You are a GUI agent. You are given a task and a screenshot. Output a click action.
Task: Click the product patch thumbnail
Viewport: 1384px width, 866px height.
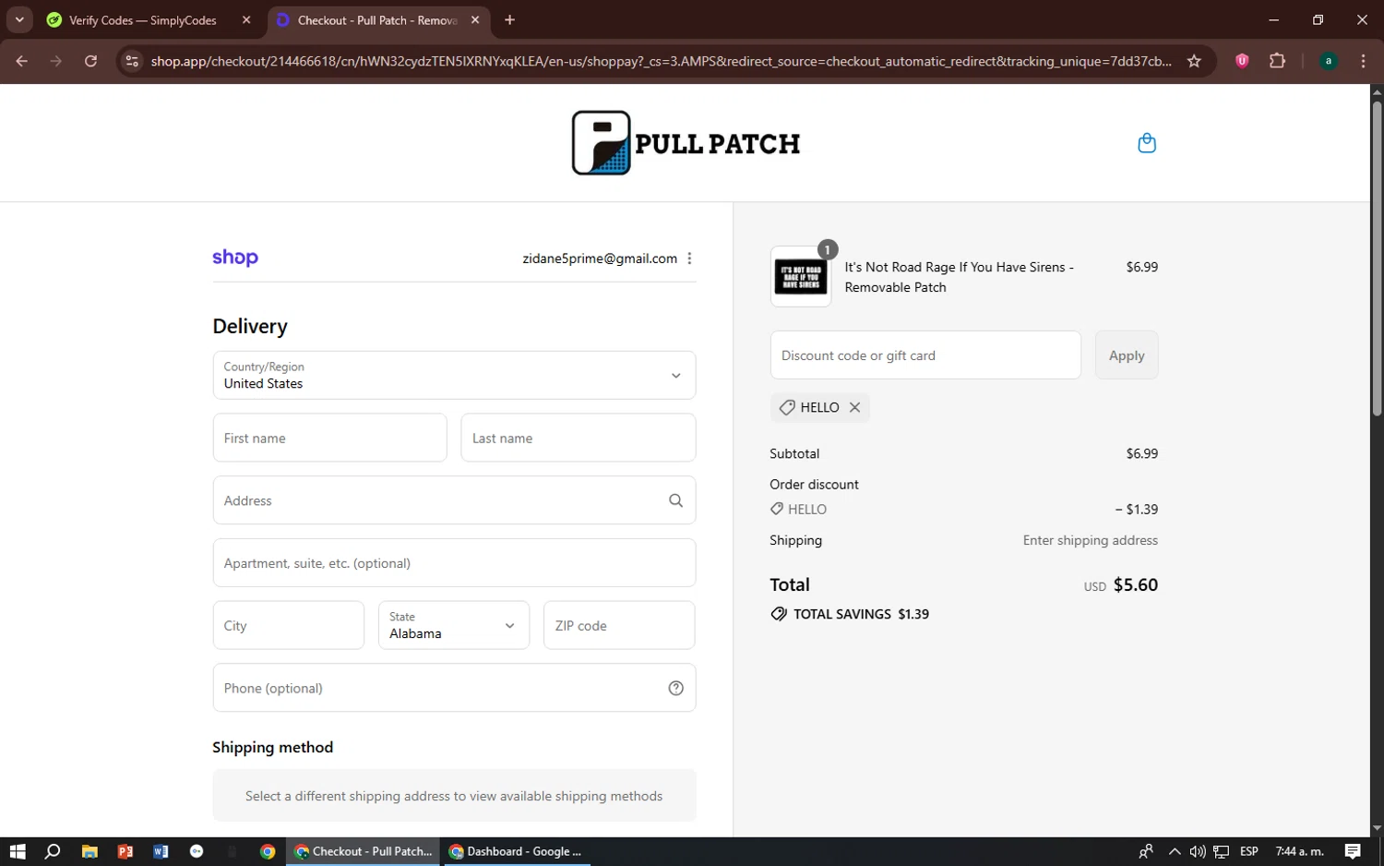[800, 276]
